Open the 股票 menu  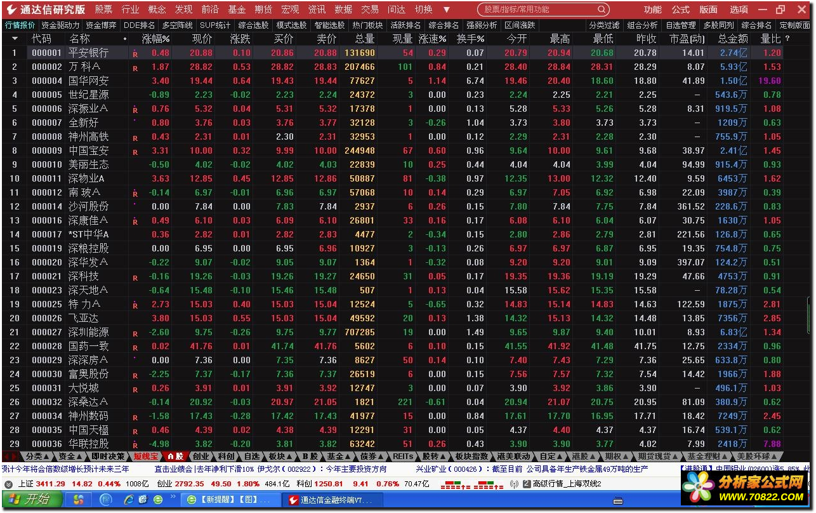(103, 10)
